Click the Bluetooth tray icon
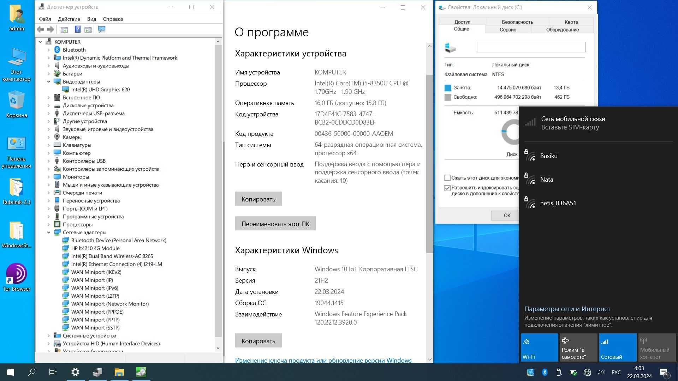Viewport: 678px width, 381px height. (545, 372)
